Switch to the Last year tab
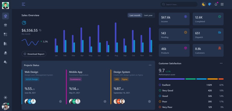Viewport: 232px width, 111px height. point(148,15)
